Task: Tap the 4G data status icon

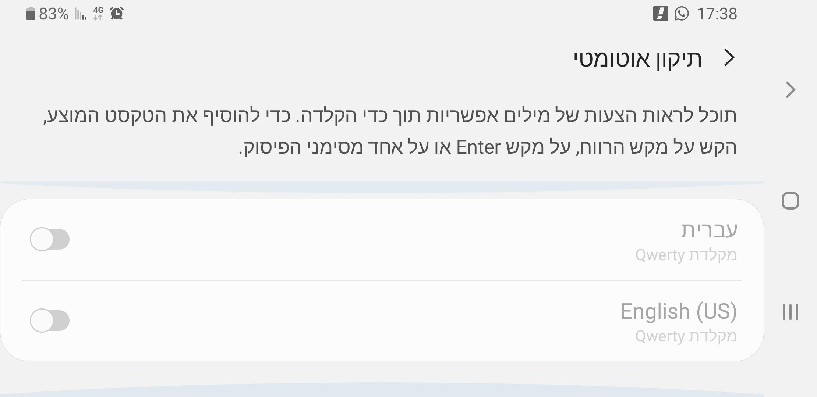Action: (x=98, y=14)
